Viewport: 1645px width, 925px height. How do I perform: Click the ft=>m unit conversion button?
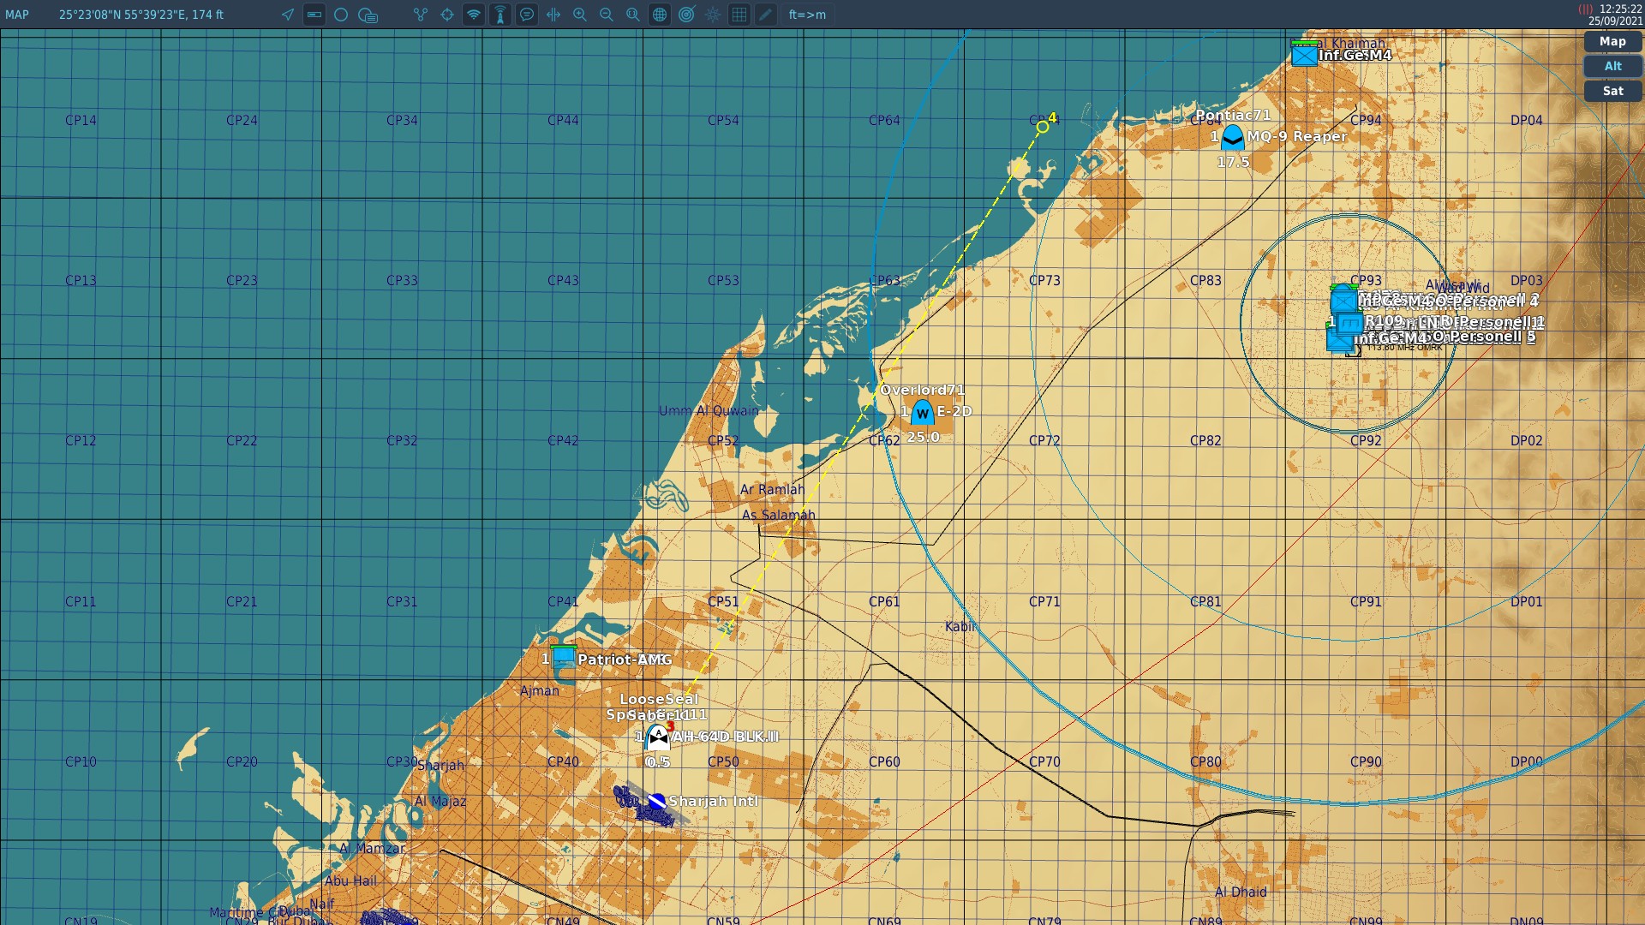tap(807, 15)
